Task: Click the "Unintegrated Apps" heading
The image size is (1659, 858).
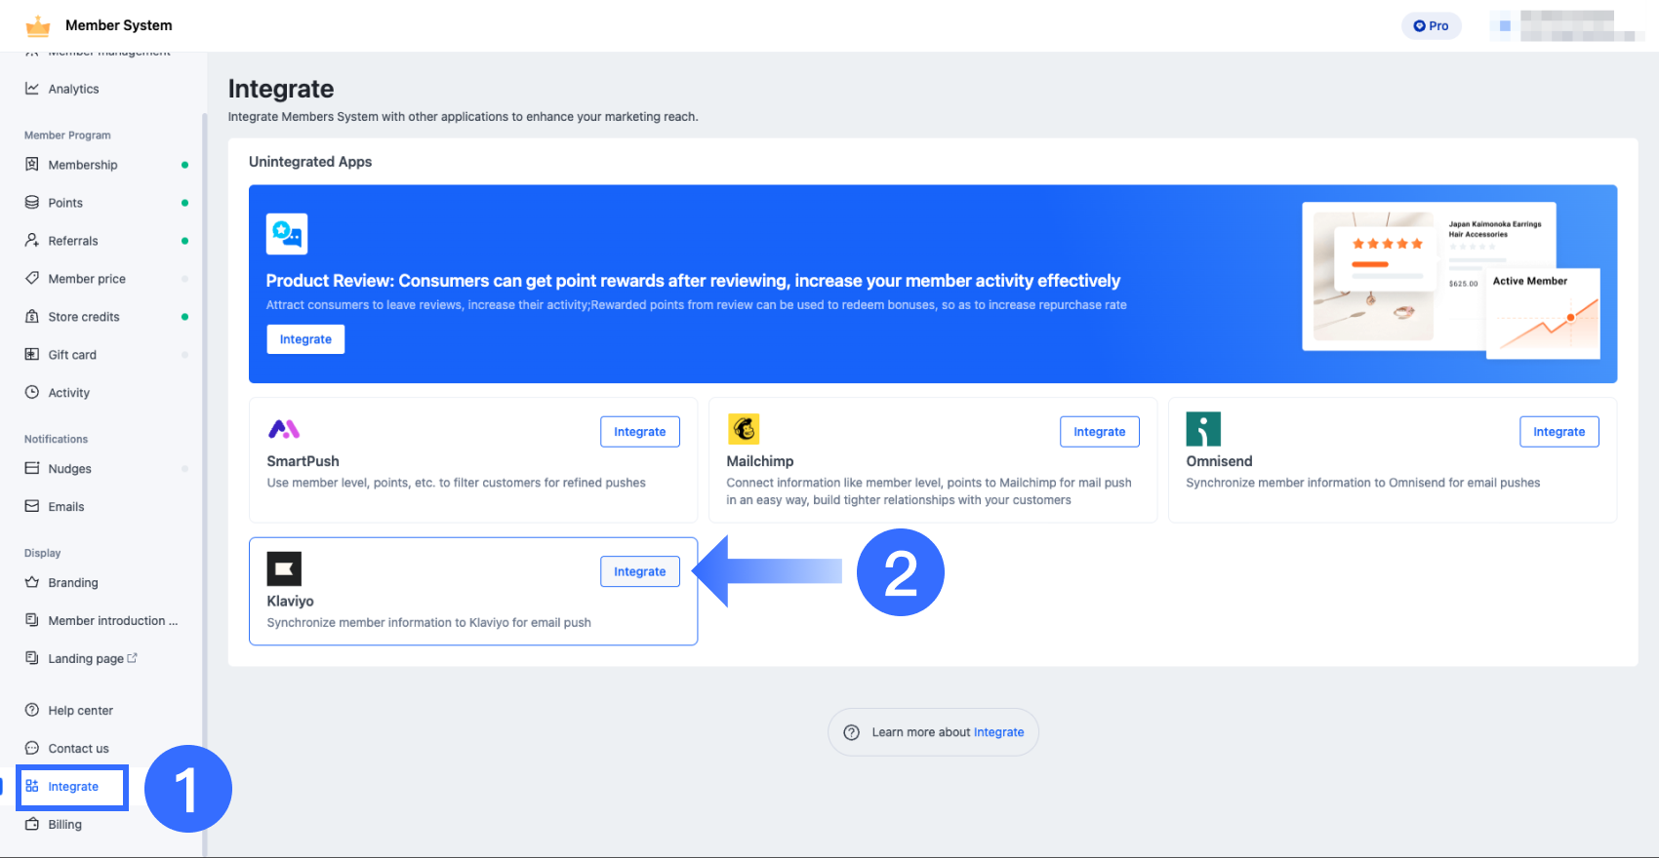Action: (x=310, y=162)
